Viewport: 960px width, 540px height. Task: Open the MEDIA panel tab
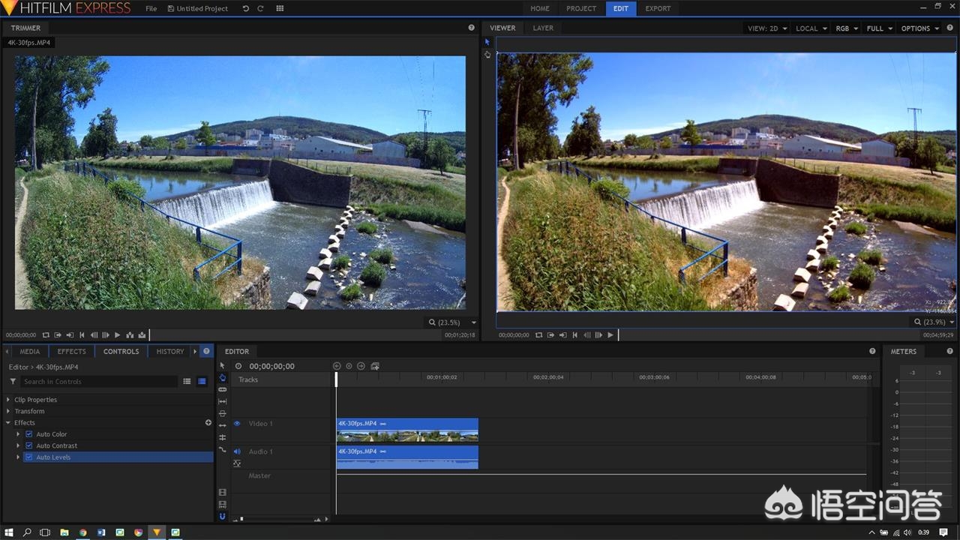point(30,351)
